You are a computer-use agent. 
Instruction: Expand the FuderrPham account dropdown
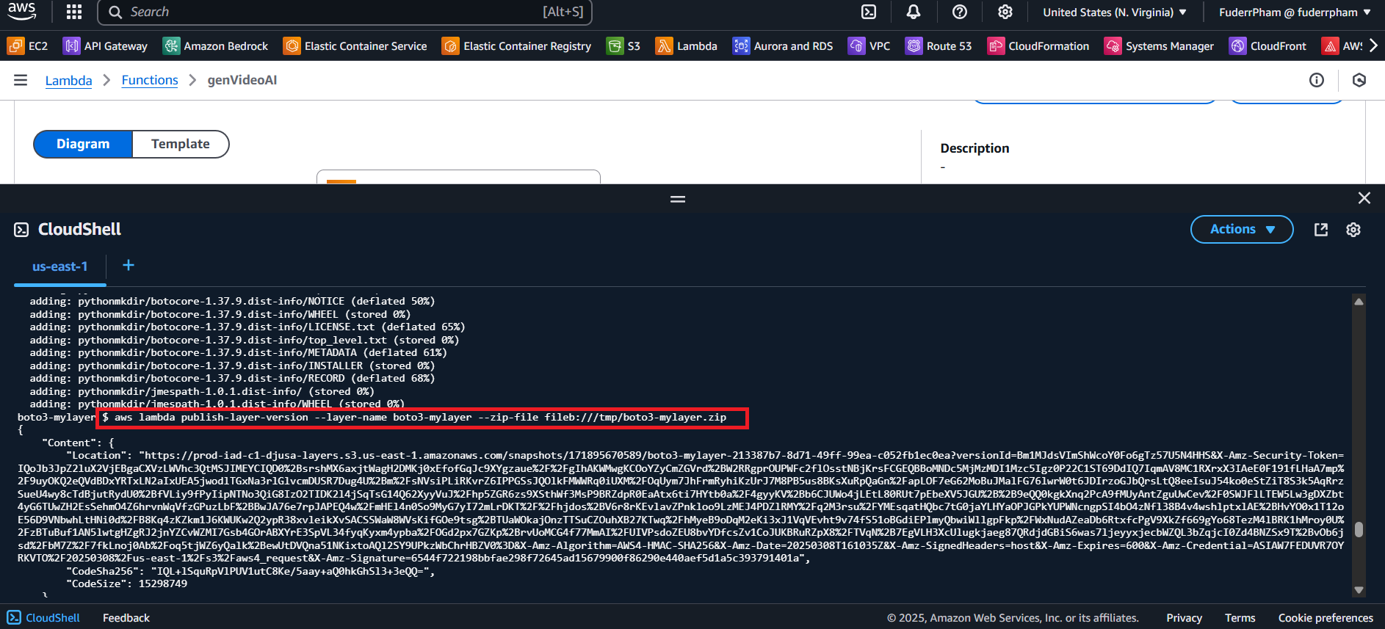point(1295,12)
